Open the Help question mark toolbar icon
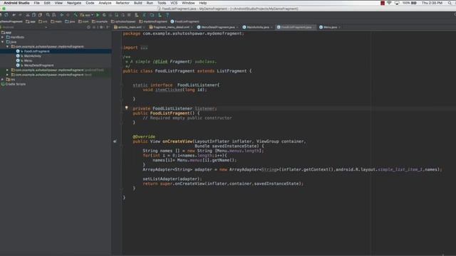 point(167,15)
